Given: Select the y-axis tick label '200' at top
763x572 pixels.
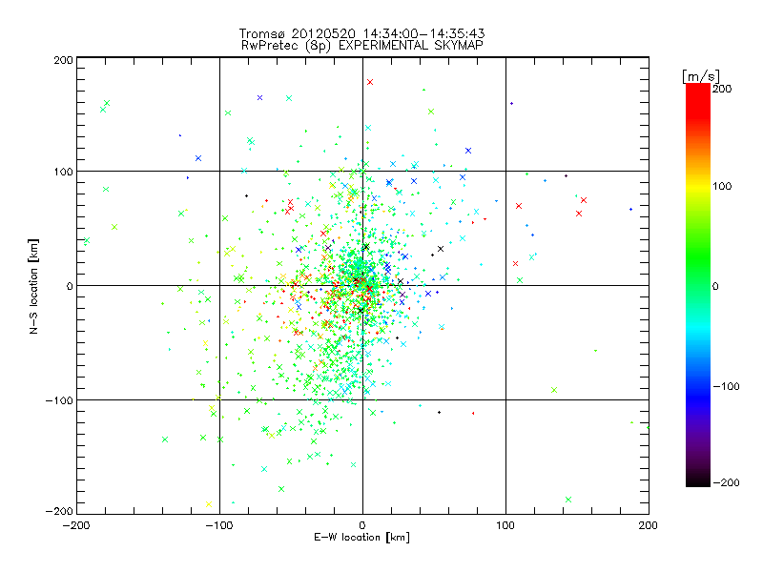Looking at the screenshot, I should 63,60.
